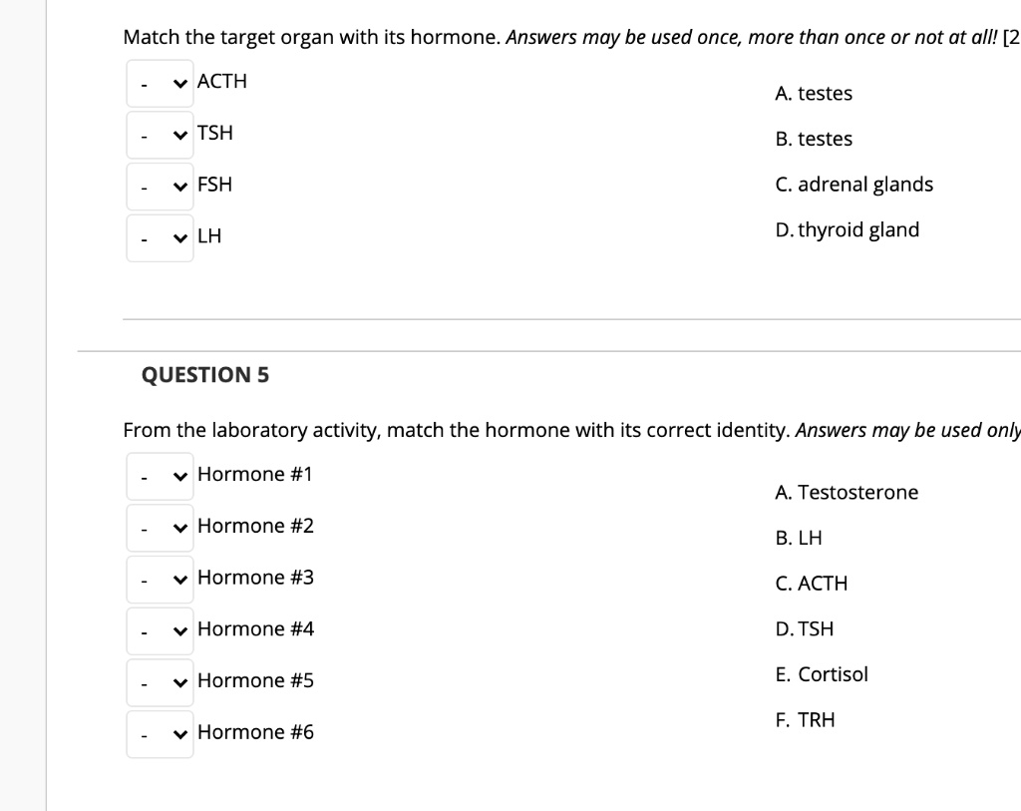Viewport: 1021px width, 811px height.
Task: Open the ACTH target organ dropdown
Action: coord(160,82)
